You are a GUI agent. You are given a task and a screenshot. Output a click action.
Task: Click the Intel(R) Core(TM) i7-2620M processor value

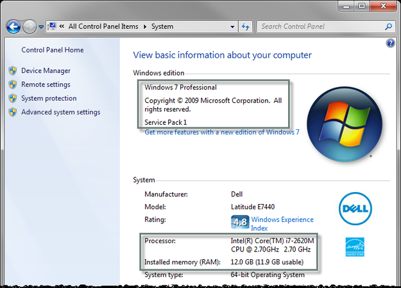pyautogui.click(x=273, y=245)
